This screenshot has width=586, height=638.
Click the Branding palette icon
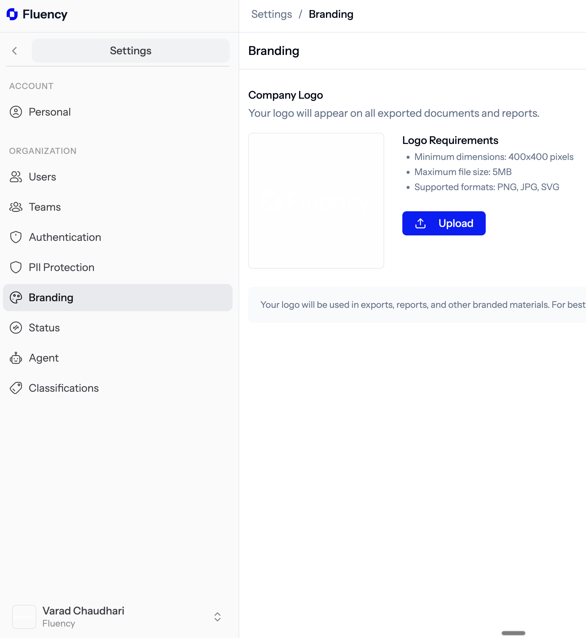(x=16, y=298)
